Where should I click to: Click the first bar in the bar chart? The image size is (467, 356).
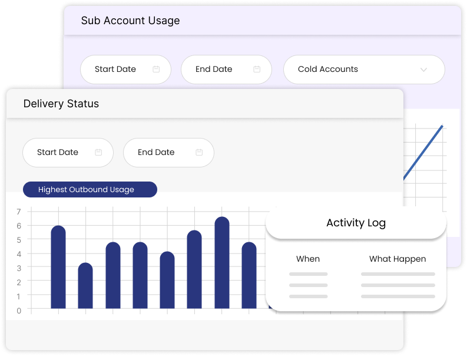pos(58,267)
